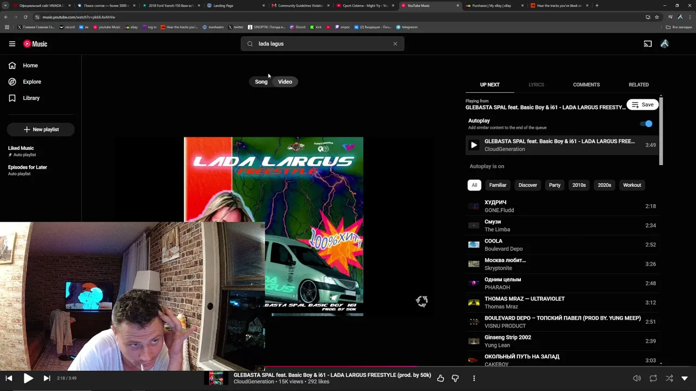This screenshot has height=391, width=696.
Task: Click the COOLA track thumbnail
Action: coord(474,245)
